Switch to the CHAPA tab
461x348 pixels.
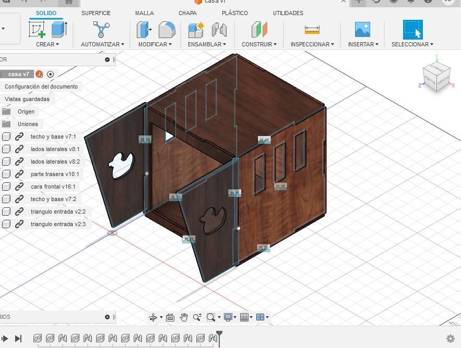coord(187,13)
